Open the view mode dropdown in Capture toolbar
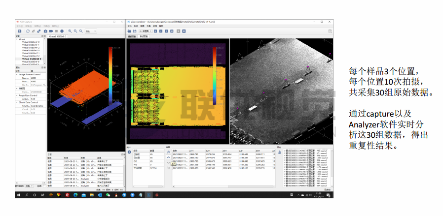 tap(91, 31)
